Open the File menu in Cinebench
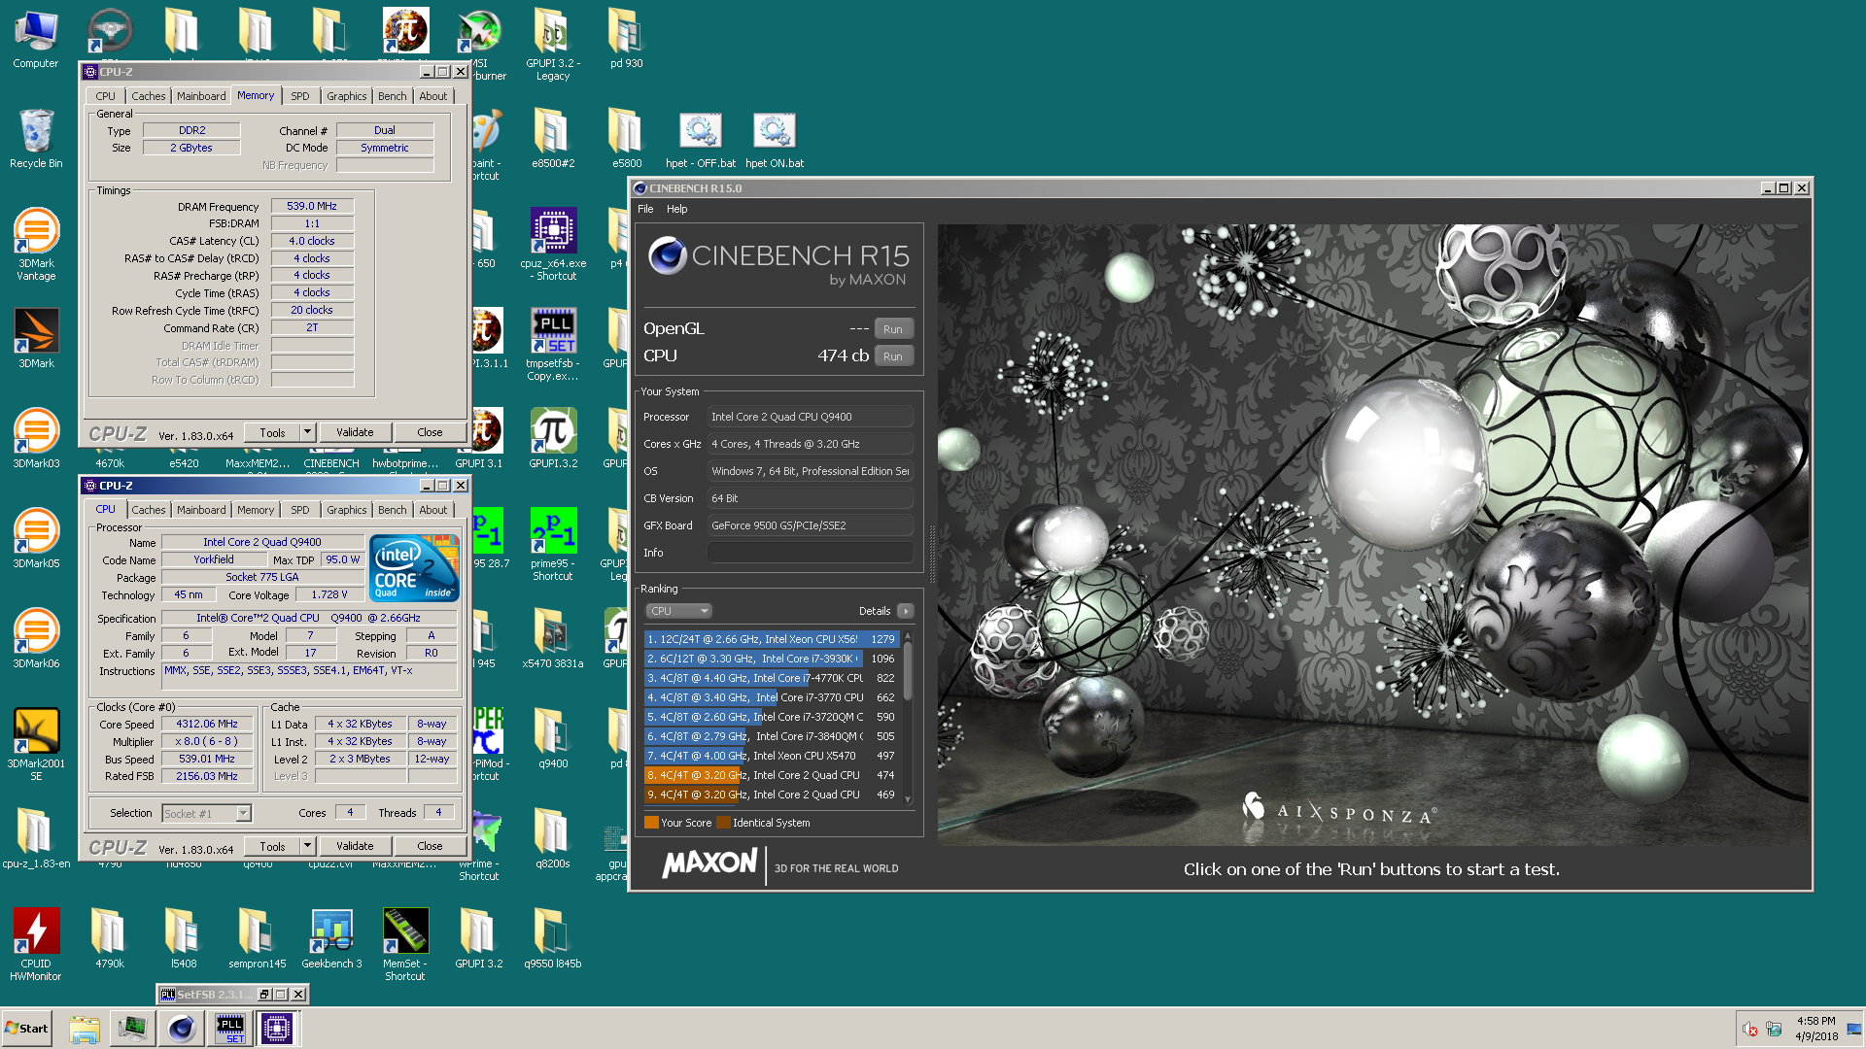The height and width of the screenshot is (1049, 1866). (x=645, y=209)
